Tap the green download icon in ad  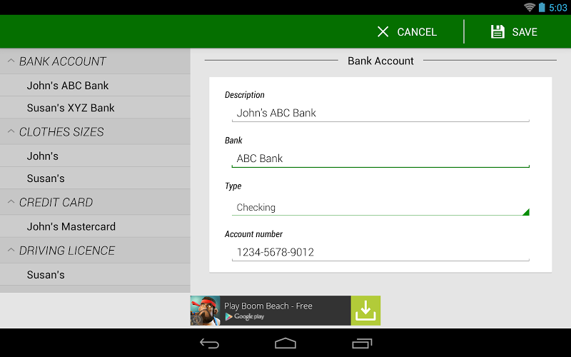(x=365, y=311)
